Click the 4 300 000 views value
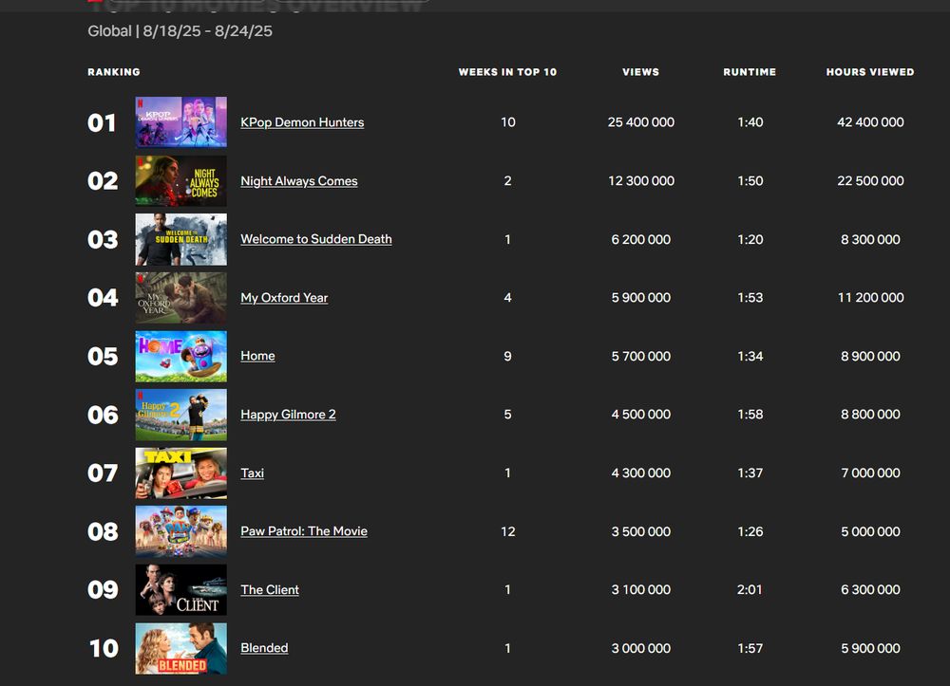Viewport: 950px width, 686px height. 641,473
